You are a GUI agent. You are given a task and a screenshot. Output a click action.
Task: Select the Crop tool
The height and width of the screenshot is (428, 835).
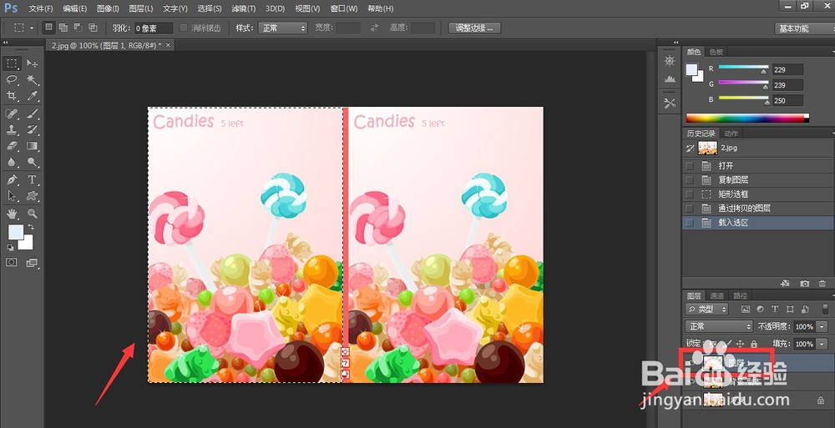[12, 96]
